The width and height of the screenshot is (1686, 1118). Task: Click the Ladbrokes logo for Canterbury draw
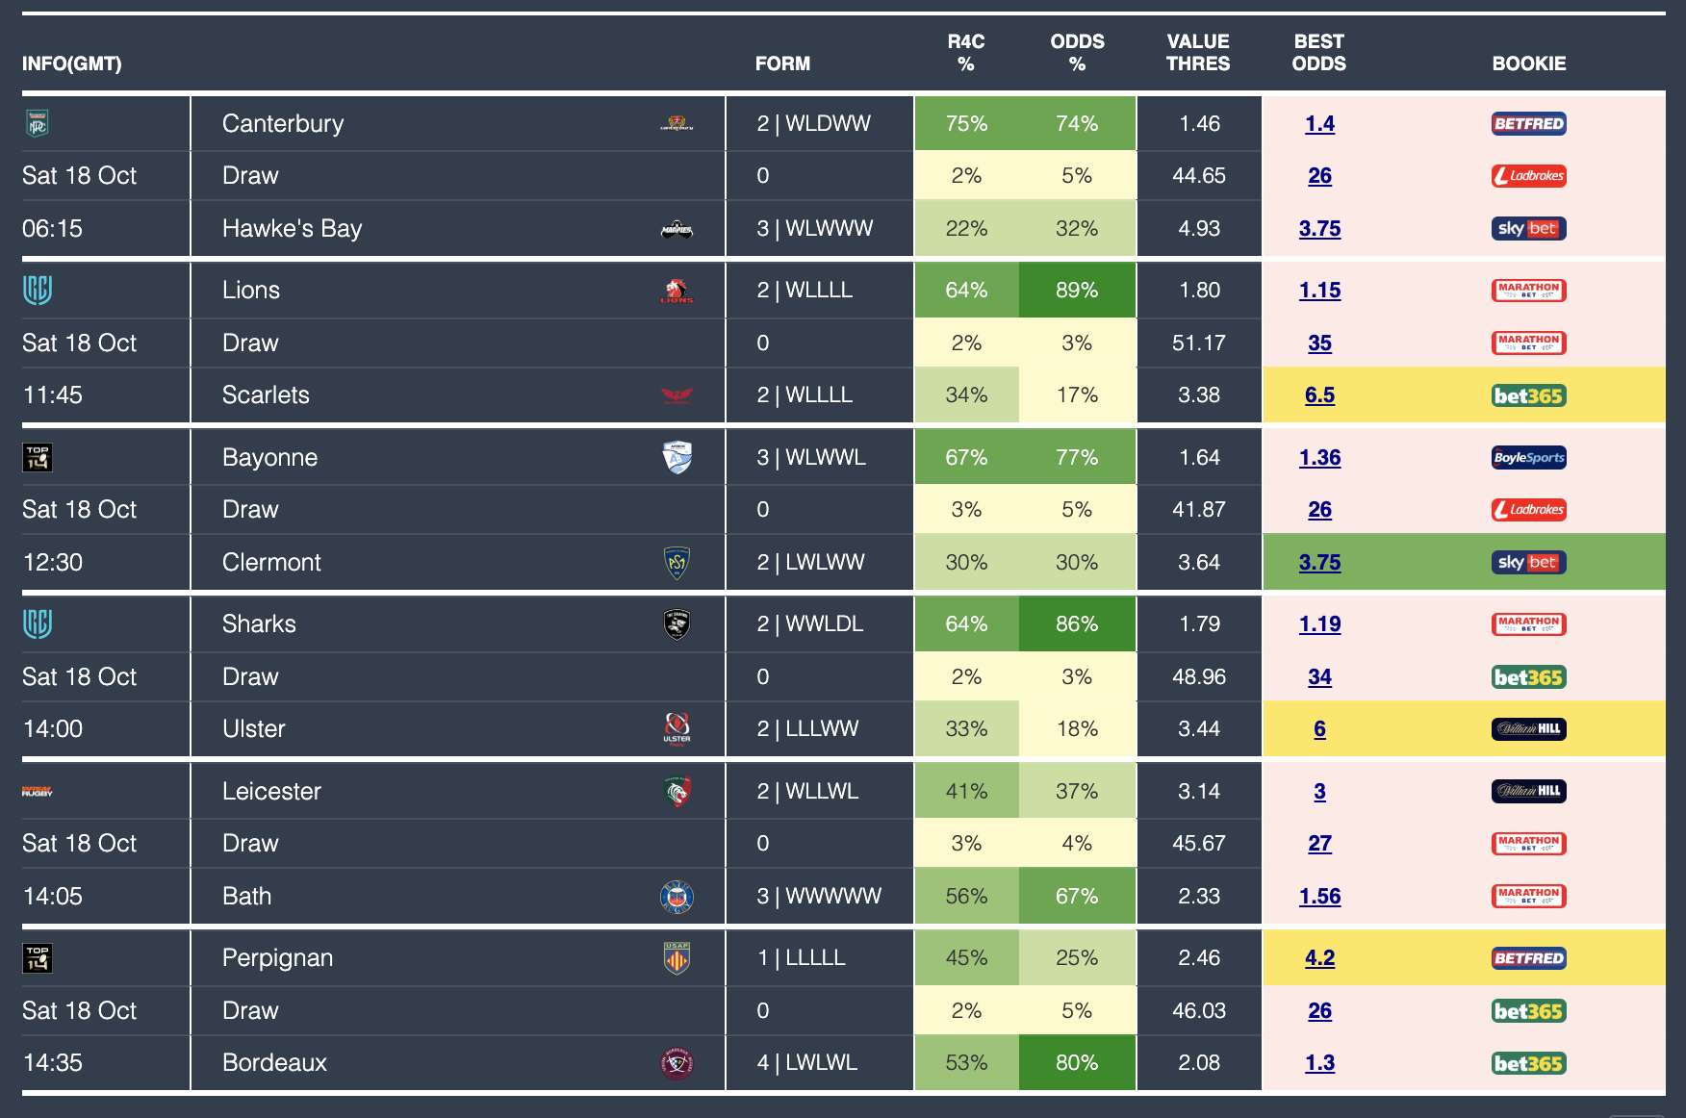pos(1528,176)
